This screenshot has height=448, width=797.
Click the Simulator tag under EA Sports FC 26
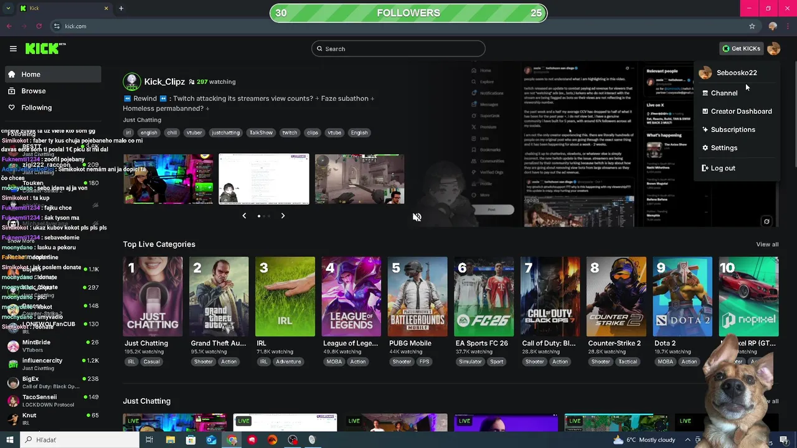(470, 362)
